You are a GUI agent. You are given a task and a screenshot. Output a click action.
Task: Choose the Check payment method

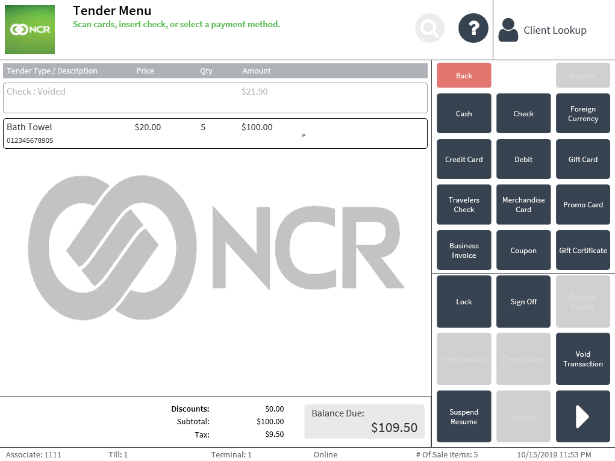coord(523,113)
